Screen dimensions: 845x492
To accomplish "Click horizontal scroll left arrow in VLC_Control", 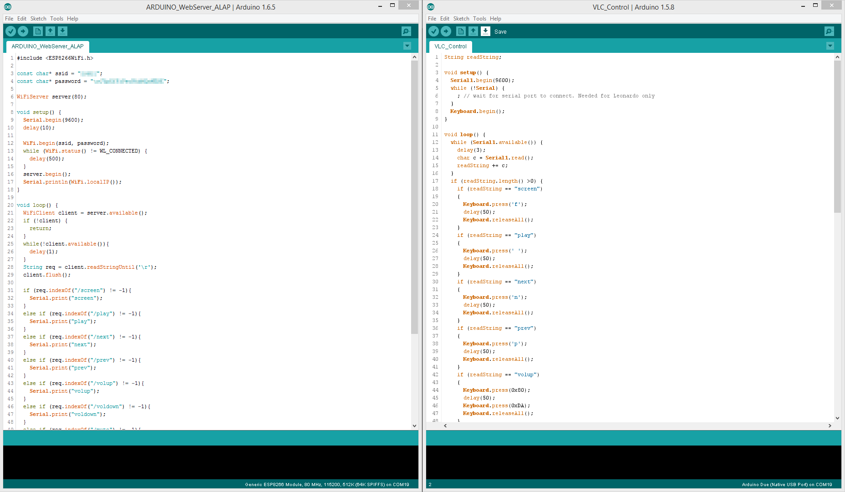I will pyautogui.click(x=445, y=425).
